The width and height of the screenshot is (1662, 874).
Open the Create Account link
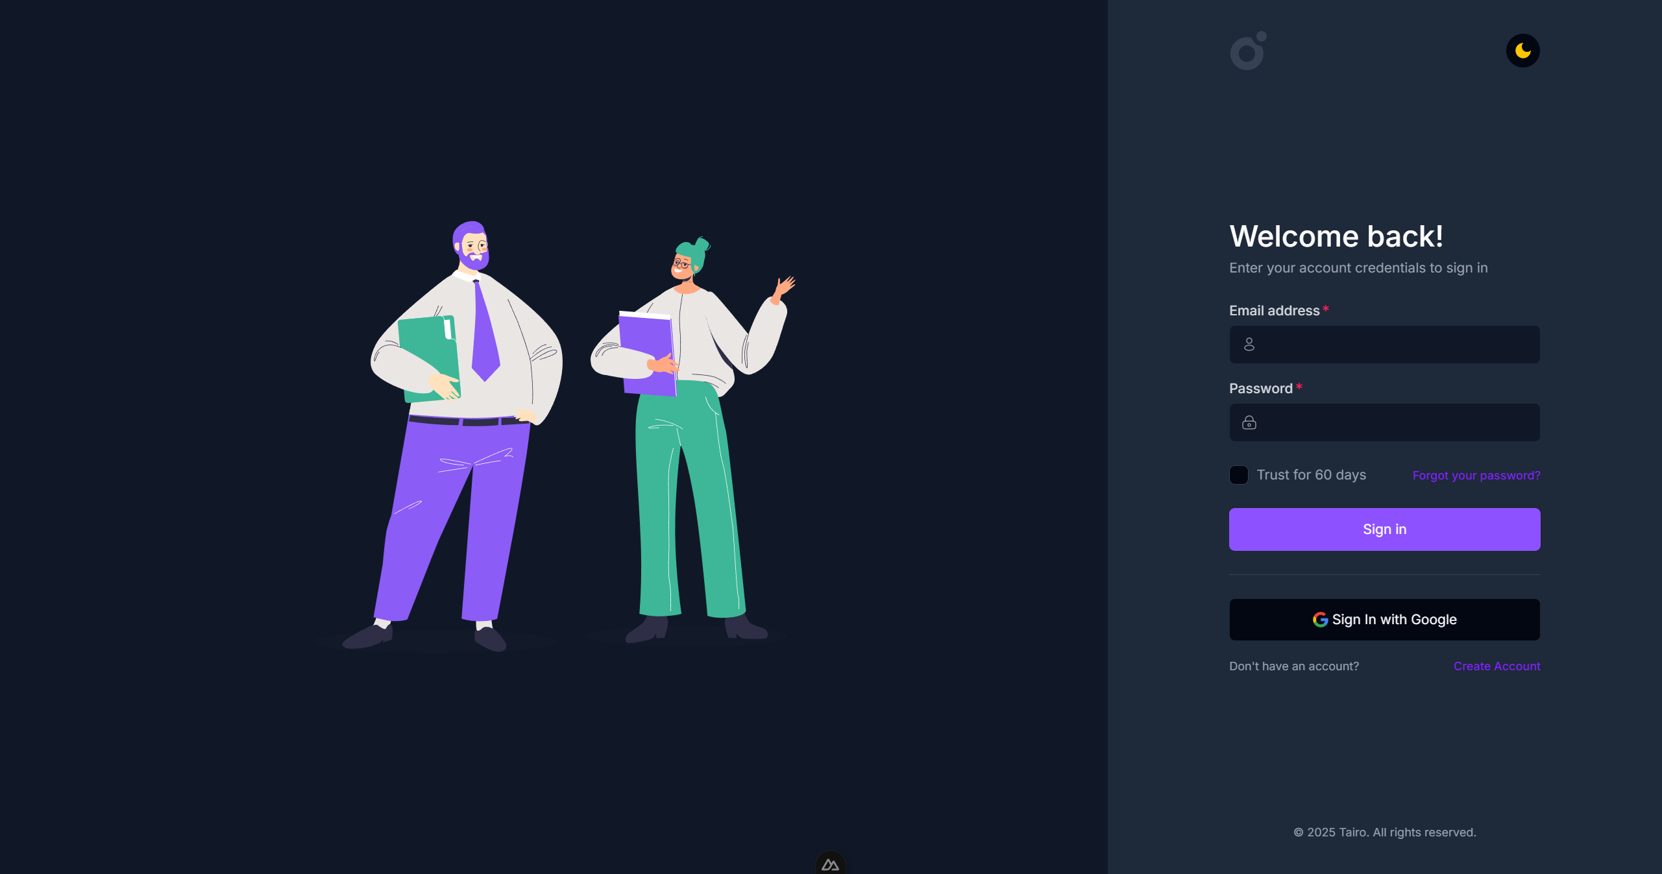tap(1497, 666)
